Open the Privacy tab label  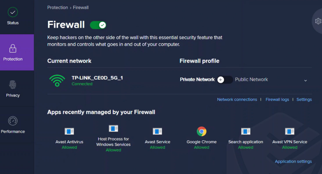[13, 95]
